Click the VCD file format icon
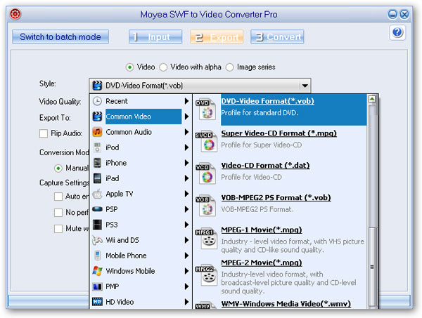This screenshot has width=422, height=318. click(205, 174)
